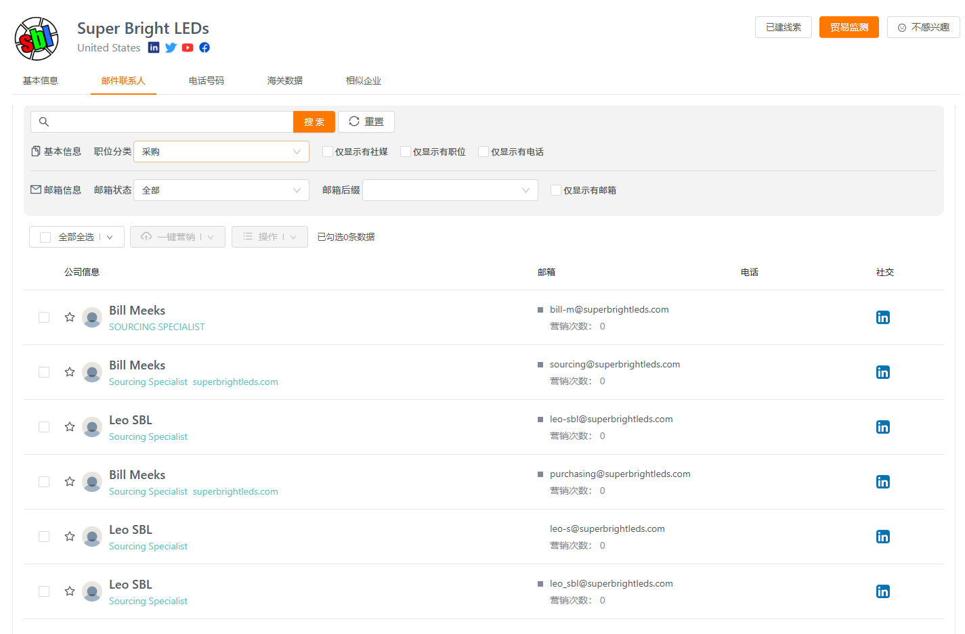Open the 操作 dropdown menu
965x634 pixels.
[270, 237]
